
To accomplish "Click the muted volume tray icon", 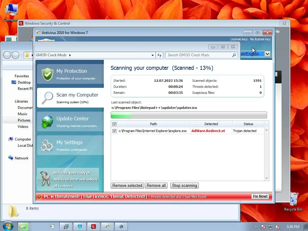I will [x=278, y=227].
